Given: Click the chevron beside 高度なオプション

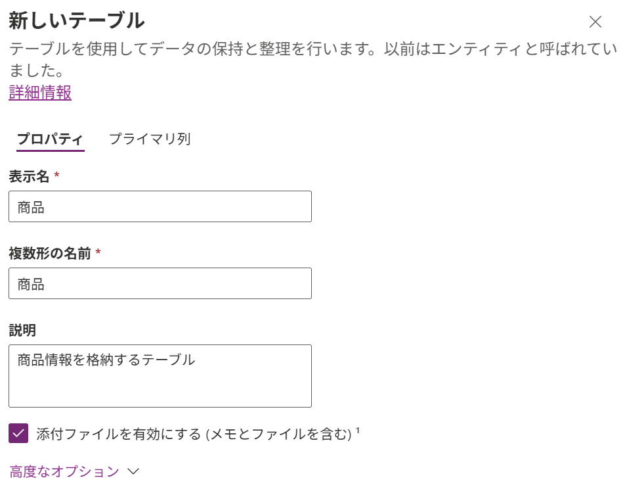Looking at the screenshot, I should click(134, 471).
